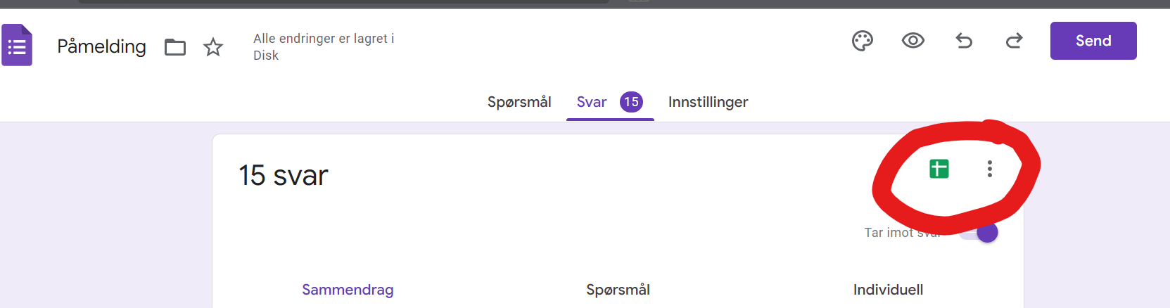This screenshot has width=1170, height=308.
Task: Show the Sammendrag responses view
Action: pos(348,290)
